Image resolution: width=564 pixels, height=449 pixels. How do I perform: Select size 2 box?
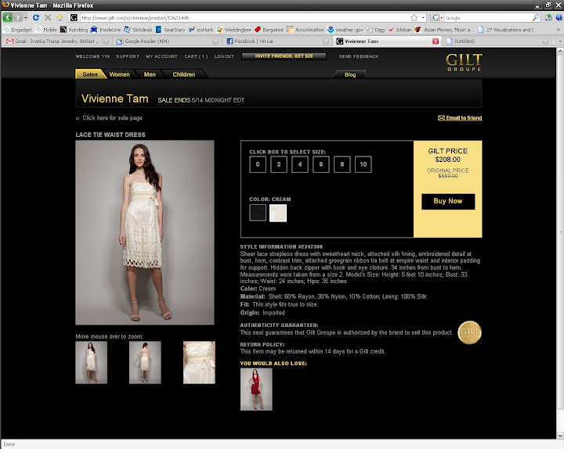click(x=279, y=164)
